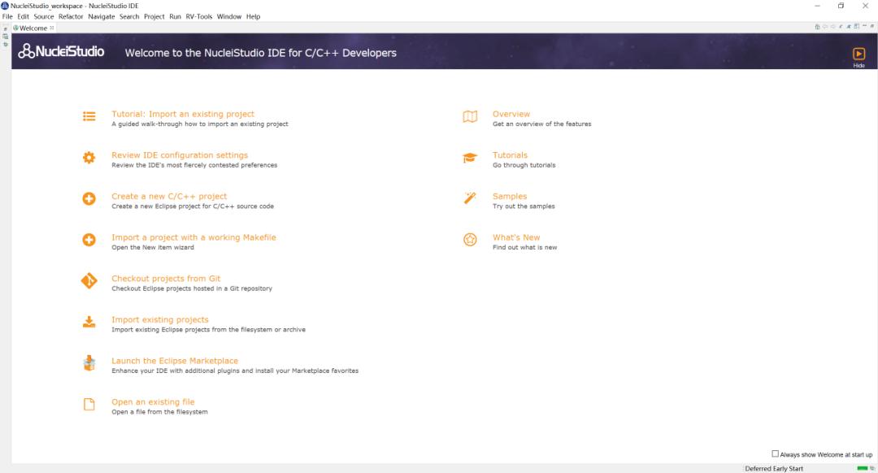
Task: Open the Project menu
Action: pos(154,17)
